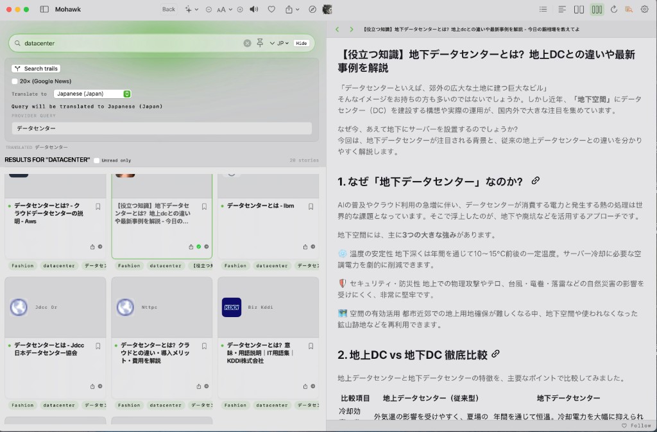Share the Jdcc story card
Screen dimensions: 657x432
(x=92, y=386)
